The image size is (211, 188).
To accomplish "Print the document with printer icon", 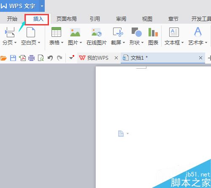I will point(31,58).
